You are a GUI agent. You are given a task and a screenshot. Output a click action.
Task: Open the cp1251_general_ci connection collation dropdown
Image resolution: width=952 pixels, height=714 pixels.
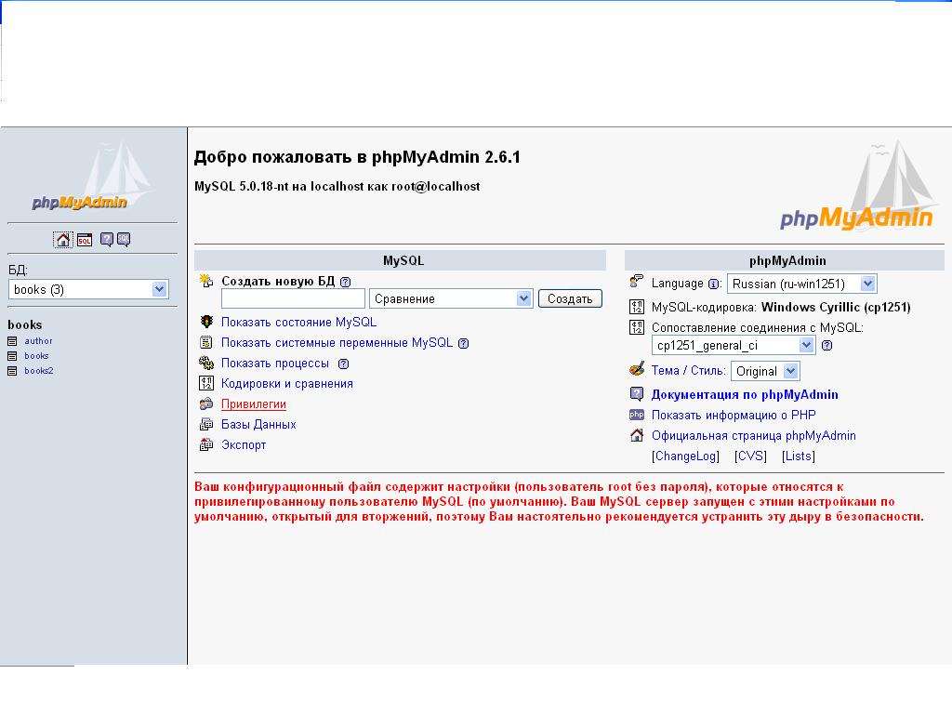pyautogui.click(x=734, y=346)
